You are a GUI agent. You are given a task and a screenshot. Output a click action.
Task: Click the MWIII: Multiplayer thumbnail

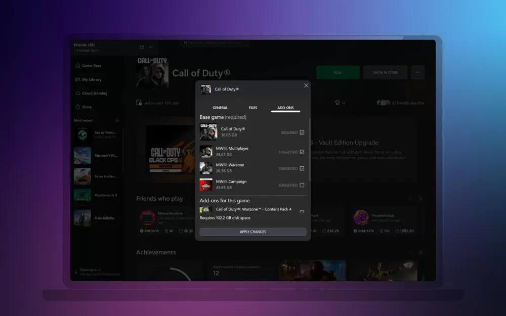(x=206, y=152)
